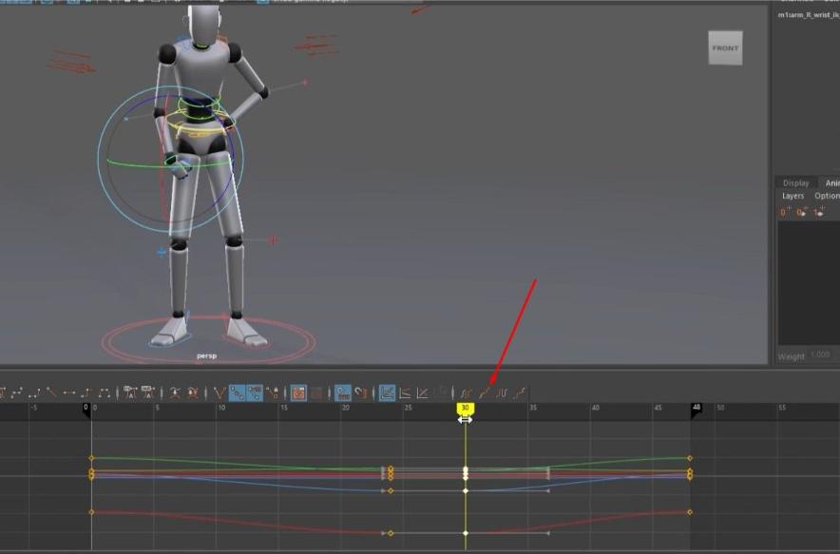Image resolution: width=840 pixels, height=554 pixels.
Task: Switch to the Display layer tab
Action: pyautogui.click(x=796, y=182)
